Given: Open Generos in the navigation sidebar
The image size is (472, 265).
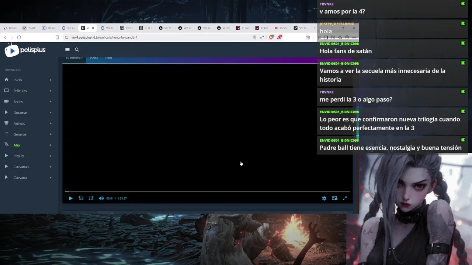Looking at the screenshot, I should (20, 134).
